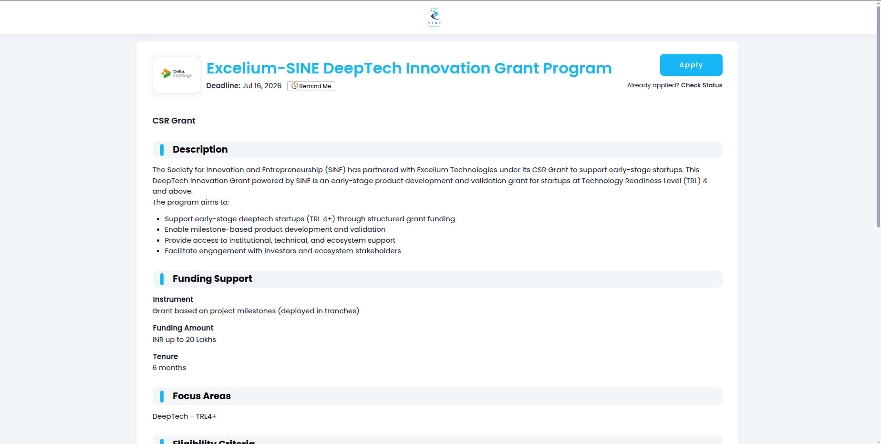Click the Delta Exchange logo thumbnail
Screen dimensions: 881x444
point(176,75)
